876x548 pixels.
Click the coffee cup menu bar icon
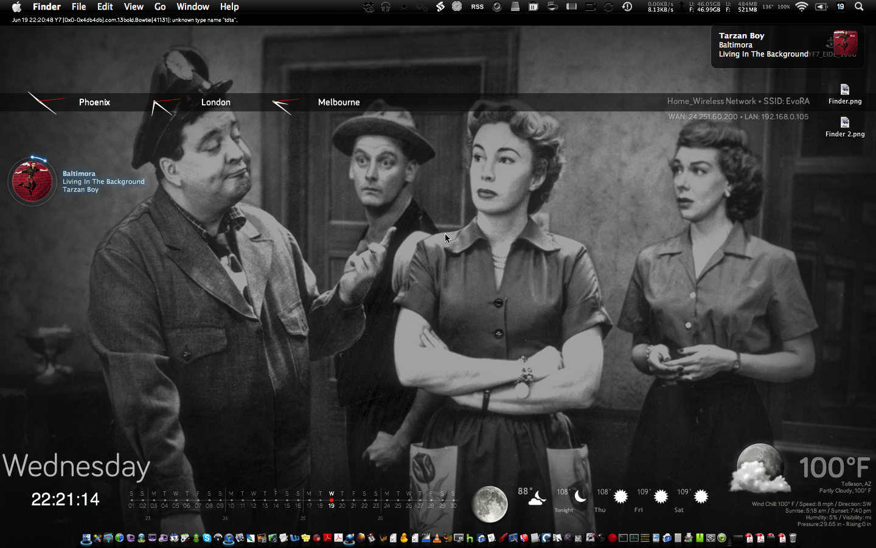pyautogui.click(x=552, y=7)
